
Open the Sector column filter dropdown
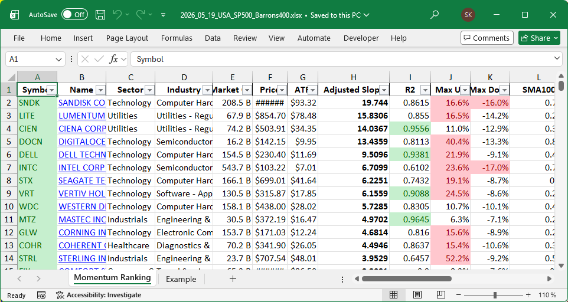(149, 90)
